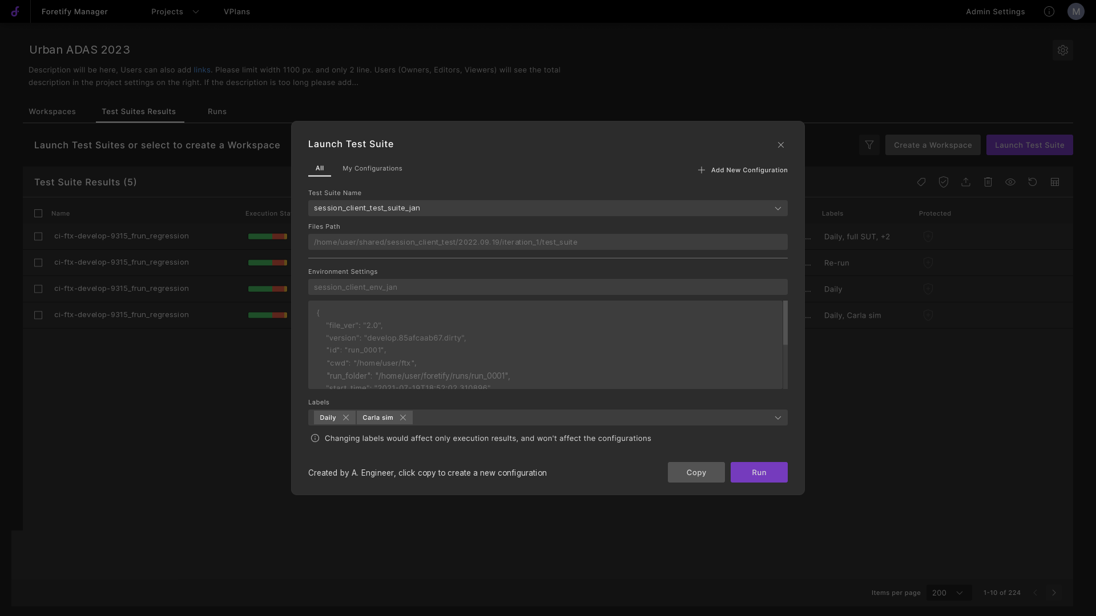Check the select-all checkbox in Name header
1096x616 pixels.
(x=38, y=213)
